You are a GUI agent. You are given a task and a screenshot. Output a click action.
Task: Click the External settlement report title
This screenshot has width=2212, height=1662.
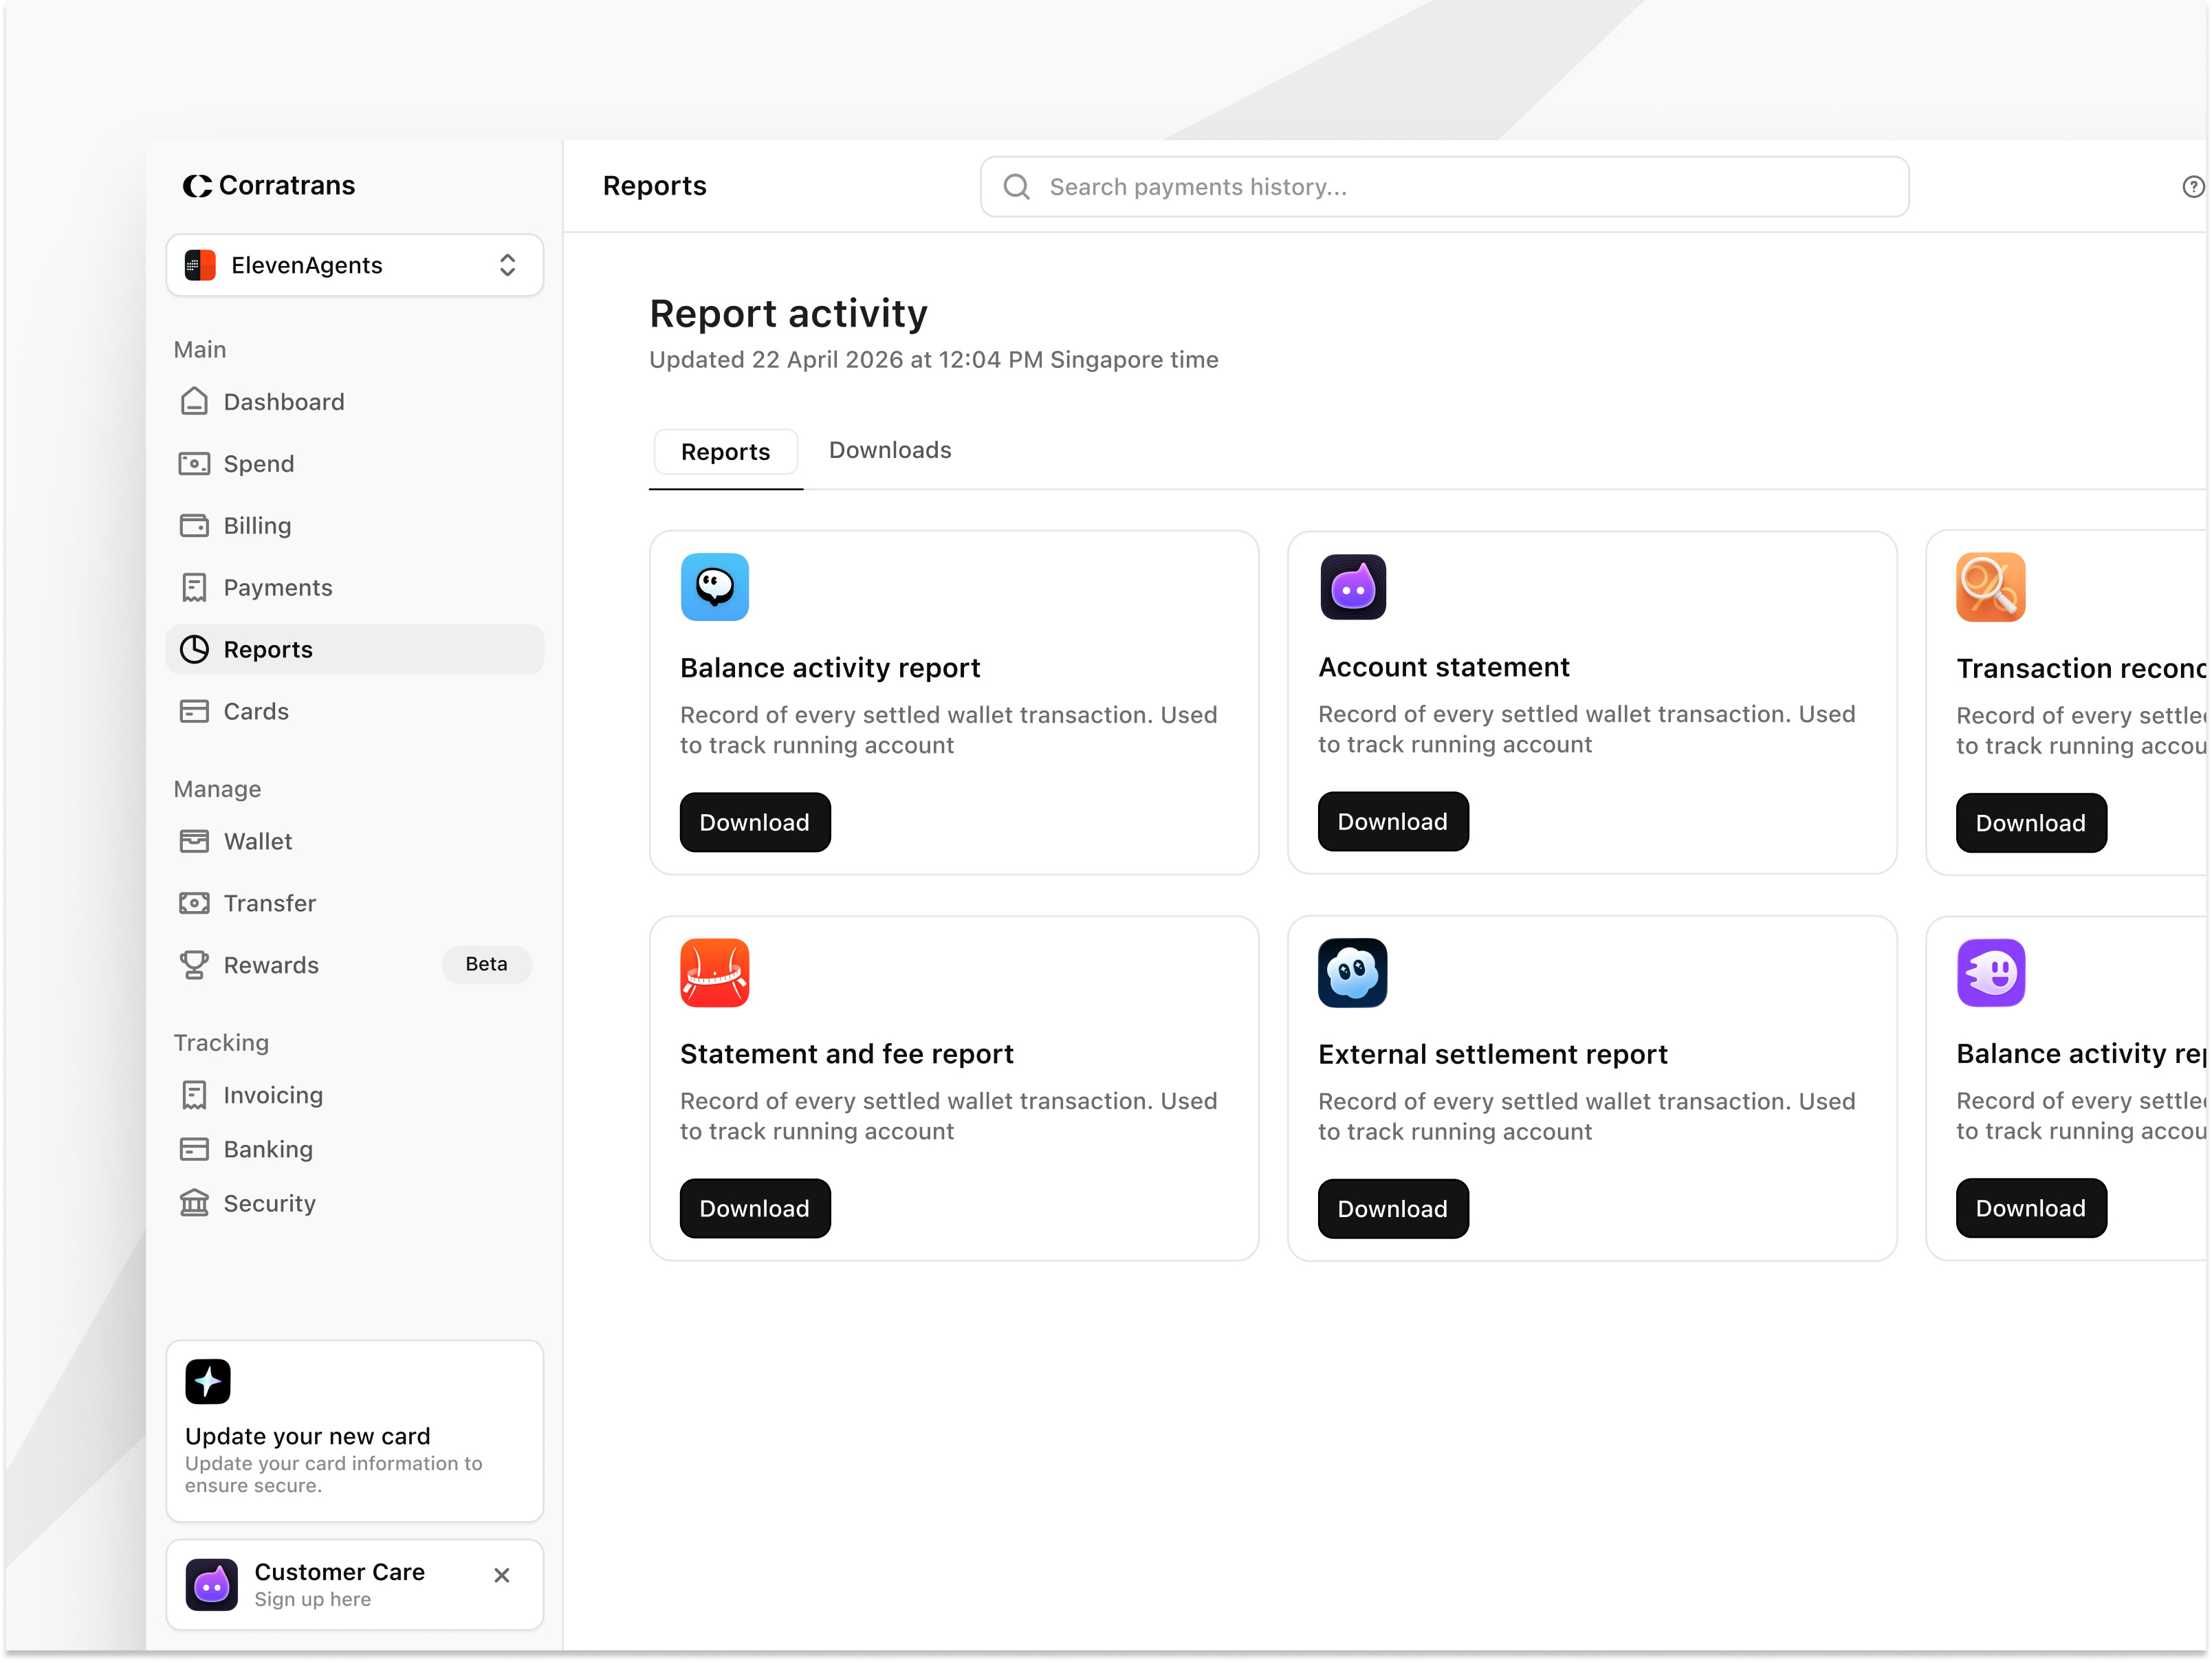pos(1492,1054)
